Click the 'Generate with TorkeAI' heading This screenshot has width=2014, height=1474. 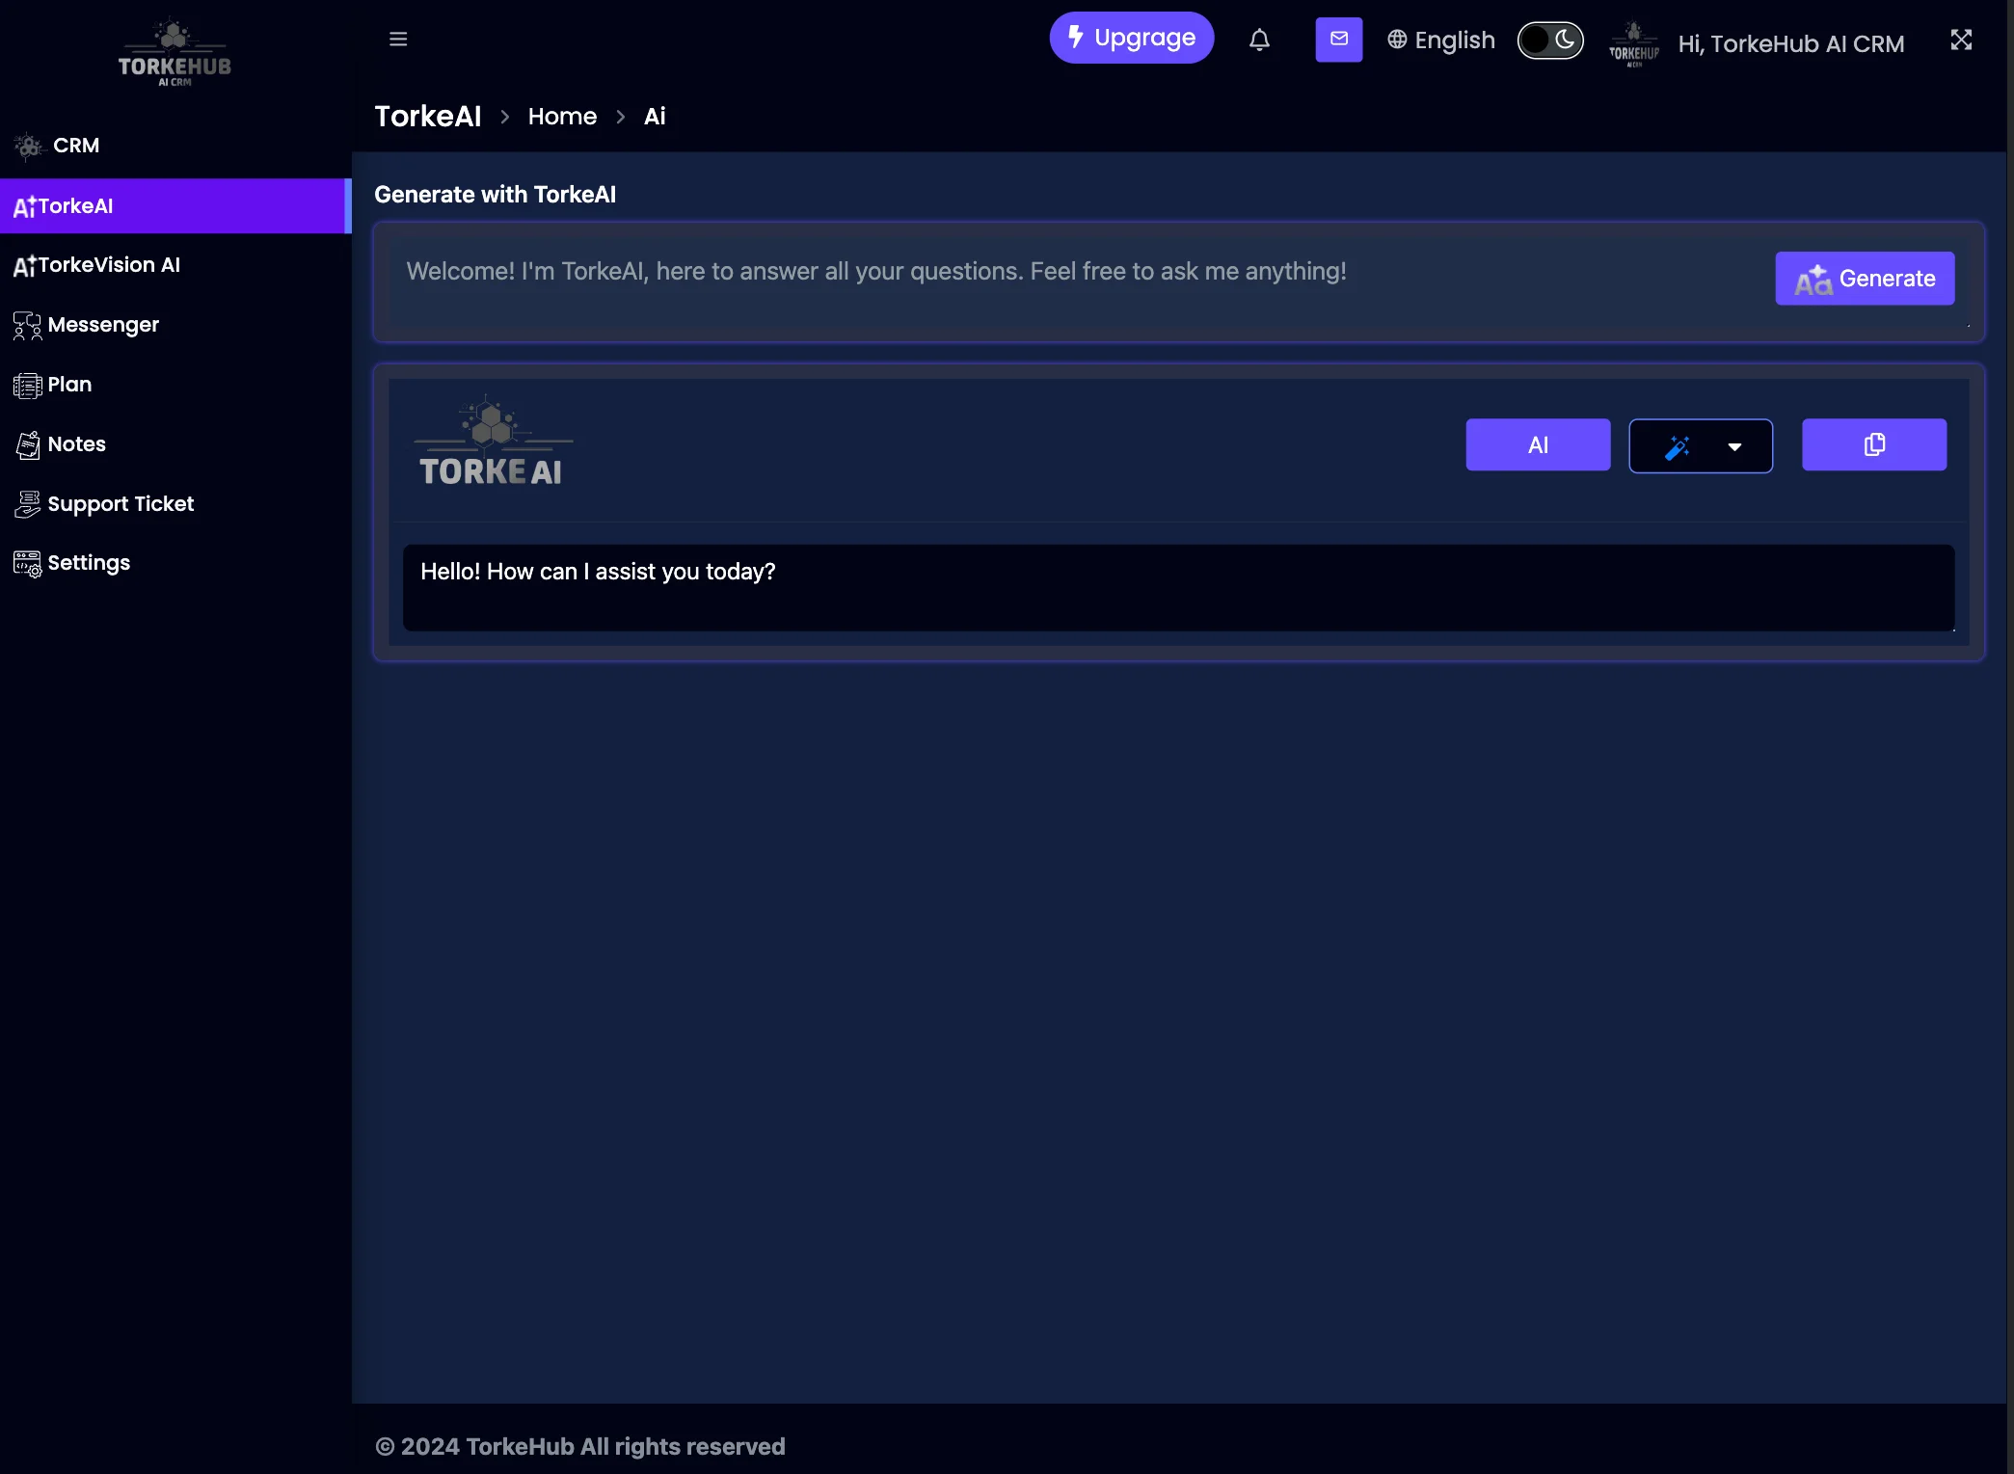pyautogui.click(x=495, y=195)
